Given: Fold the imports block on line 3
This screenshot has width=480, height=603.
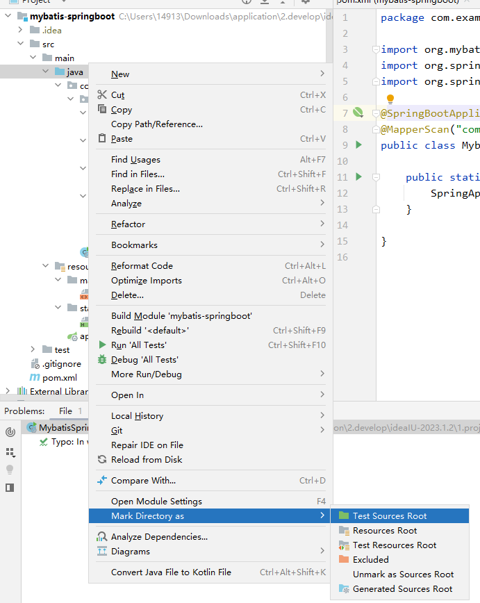Looking at the screenshot, I should pyautogui.click(x=376, y=49).
